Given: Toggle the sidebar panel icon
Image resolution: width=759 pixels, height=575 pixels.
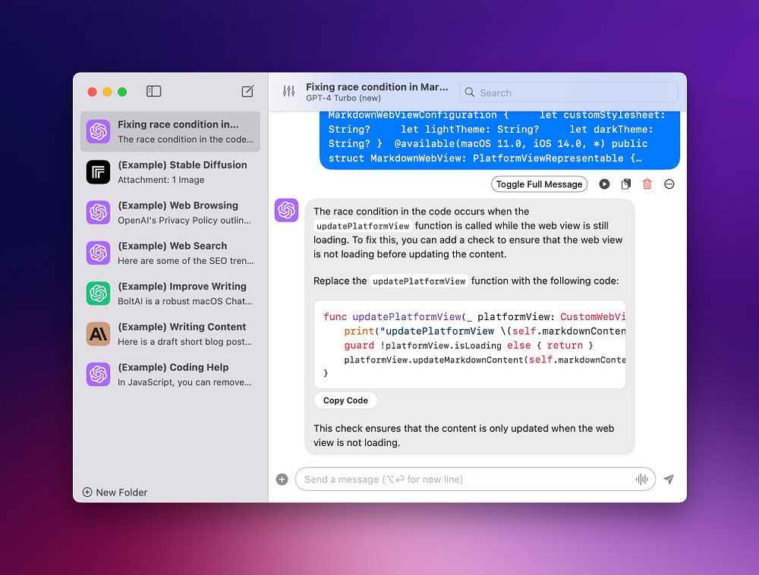Looking at the screenshot, I should (x=153, y=91).
